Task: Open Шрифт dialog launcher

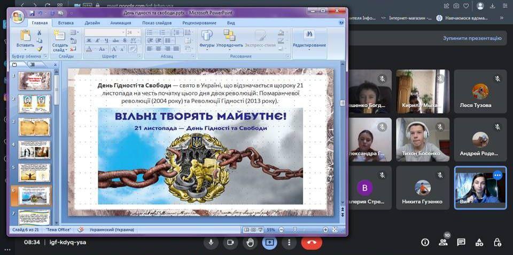Action: [140, 57]
